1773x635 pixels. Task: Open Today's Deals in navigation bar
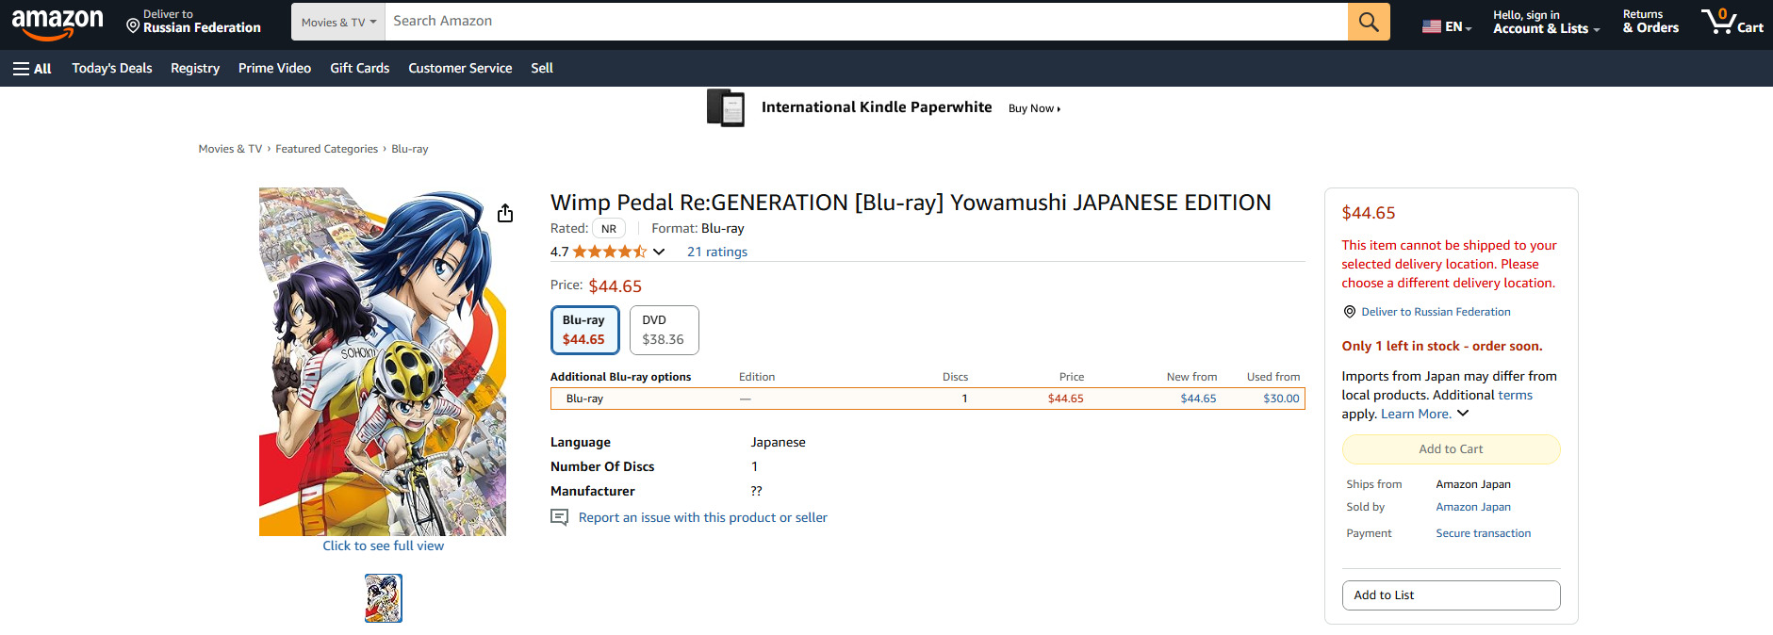click(x=112, y=69)
